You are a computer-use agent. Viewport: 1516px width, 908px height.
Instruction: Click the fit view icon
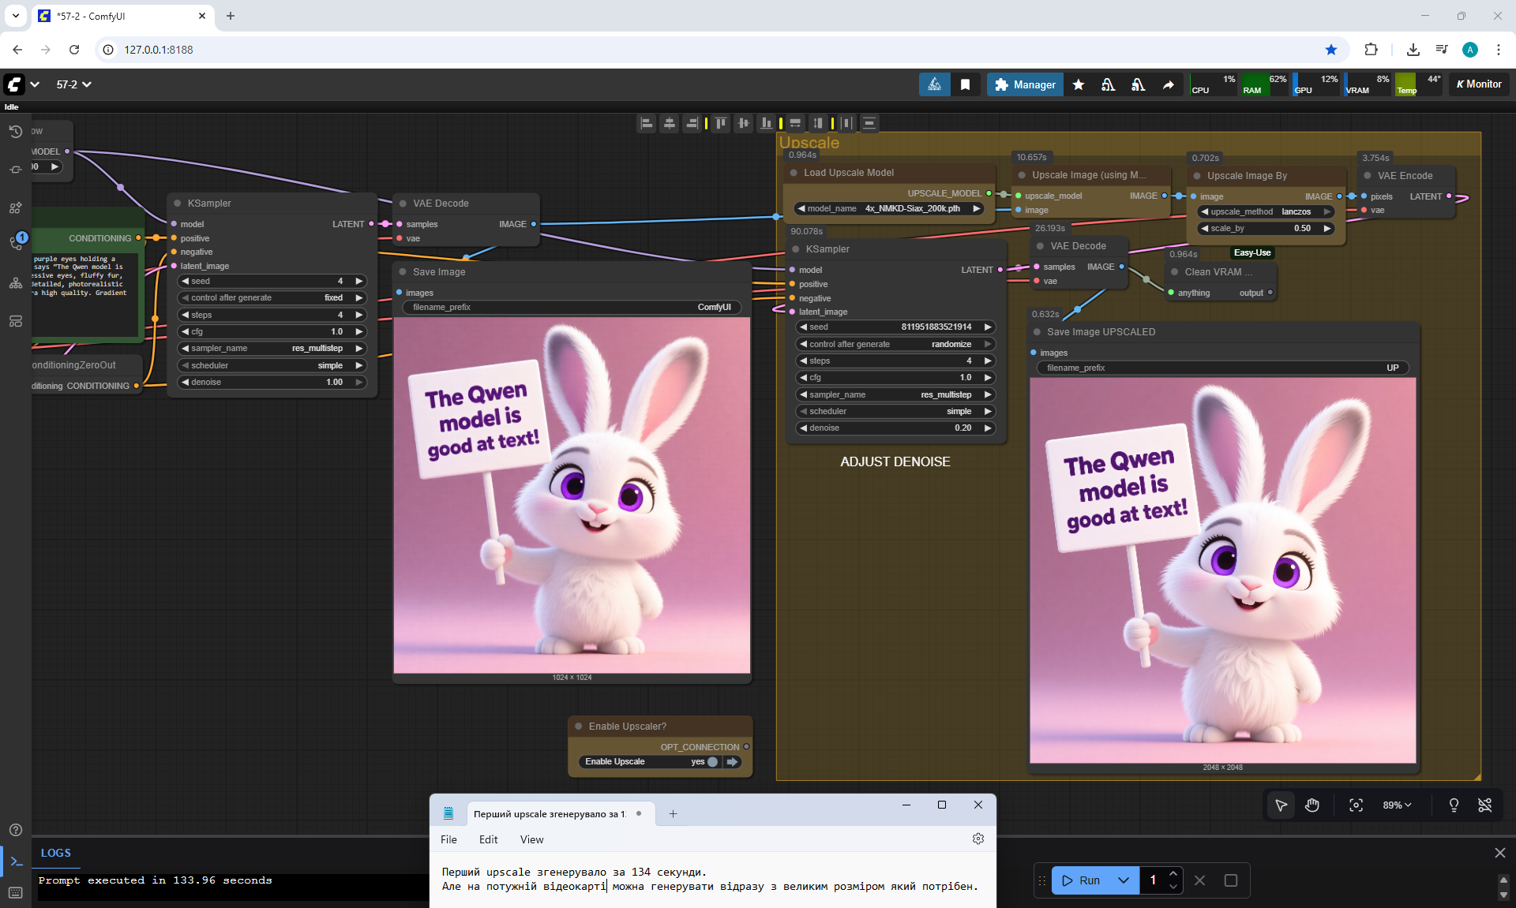(x=1356, y=805)
